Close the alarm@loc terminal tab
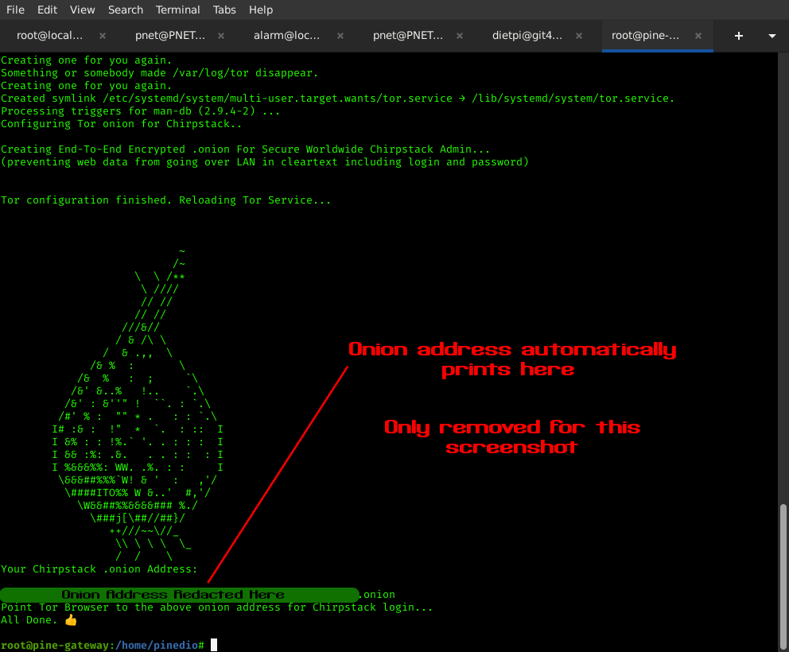The height and width of the screenshot is (652, 789). [x=340, y=36]
